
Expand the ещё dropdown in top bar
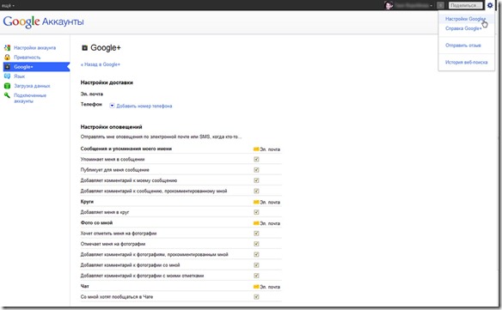8,5
